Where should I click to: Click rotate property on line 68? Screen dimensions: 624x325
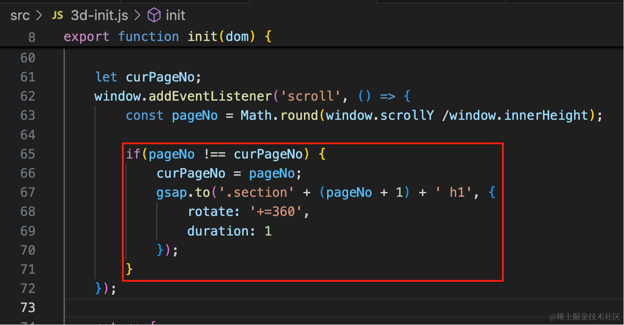click(x=211, y=211)
